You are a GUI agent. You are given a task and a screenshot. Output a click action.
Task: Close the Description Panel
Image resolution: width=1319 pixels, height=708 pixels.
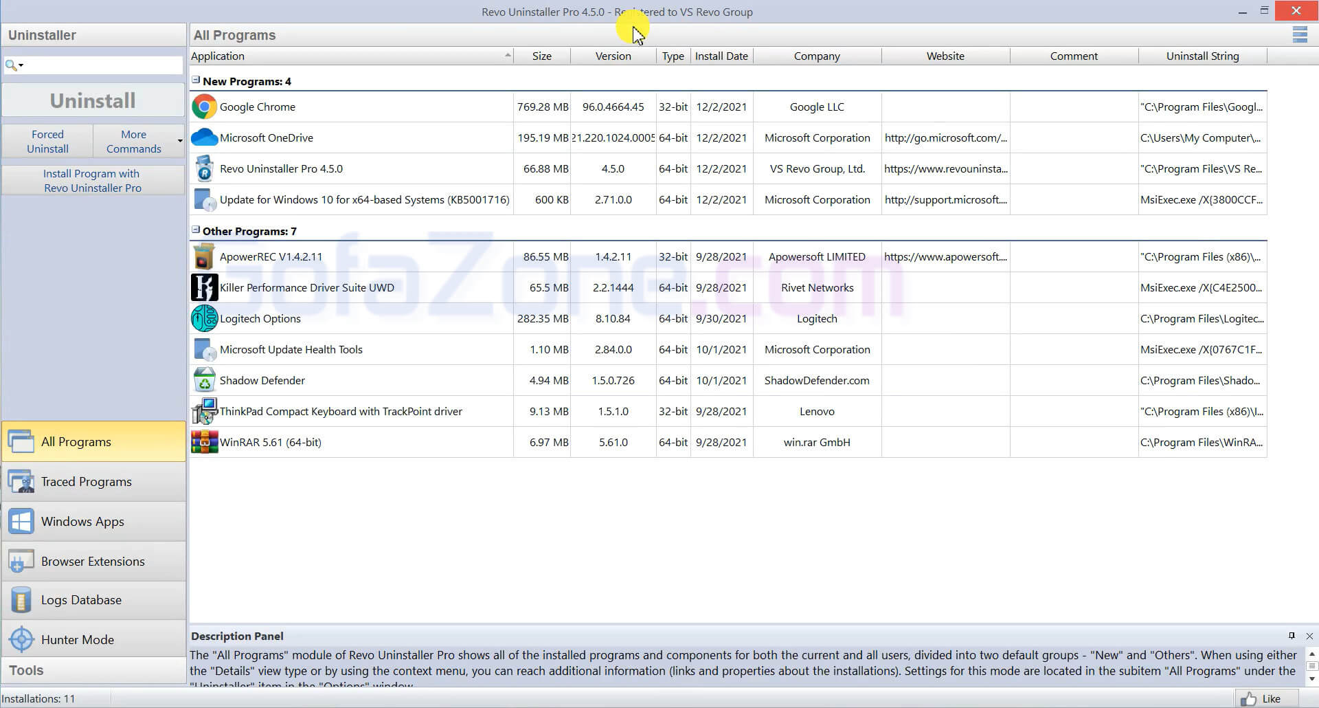pos(1309,636)
